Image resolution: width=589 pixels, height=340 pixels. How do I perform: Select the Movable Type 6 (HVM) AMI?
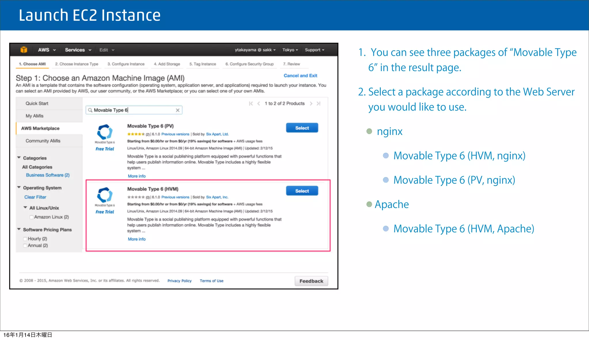(x=302, y=191)
